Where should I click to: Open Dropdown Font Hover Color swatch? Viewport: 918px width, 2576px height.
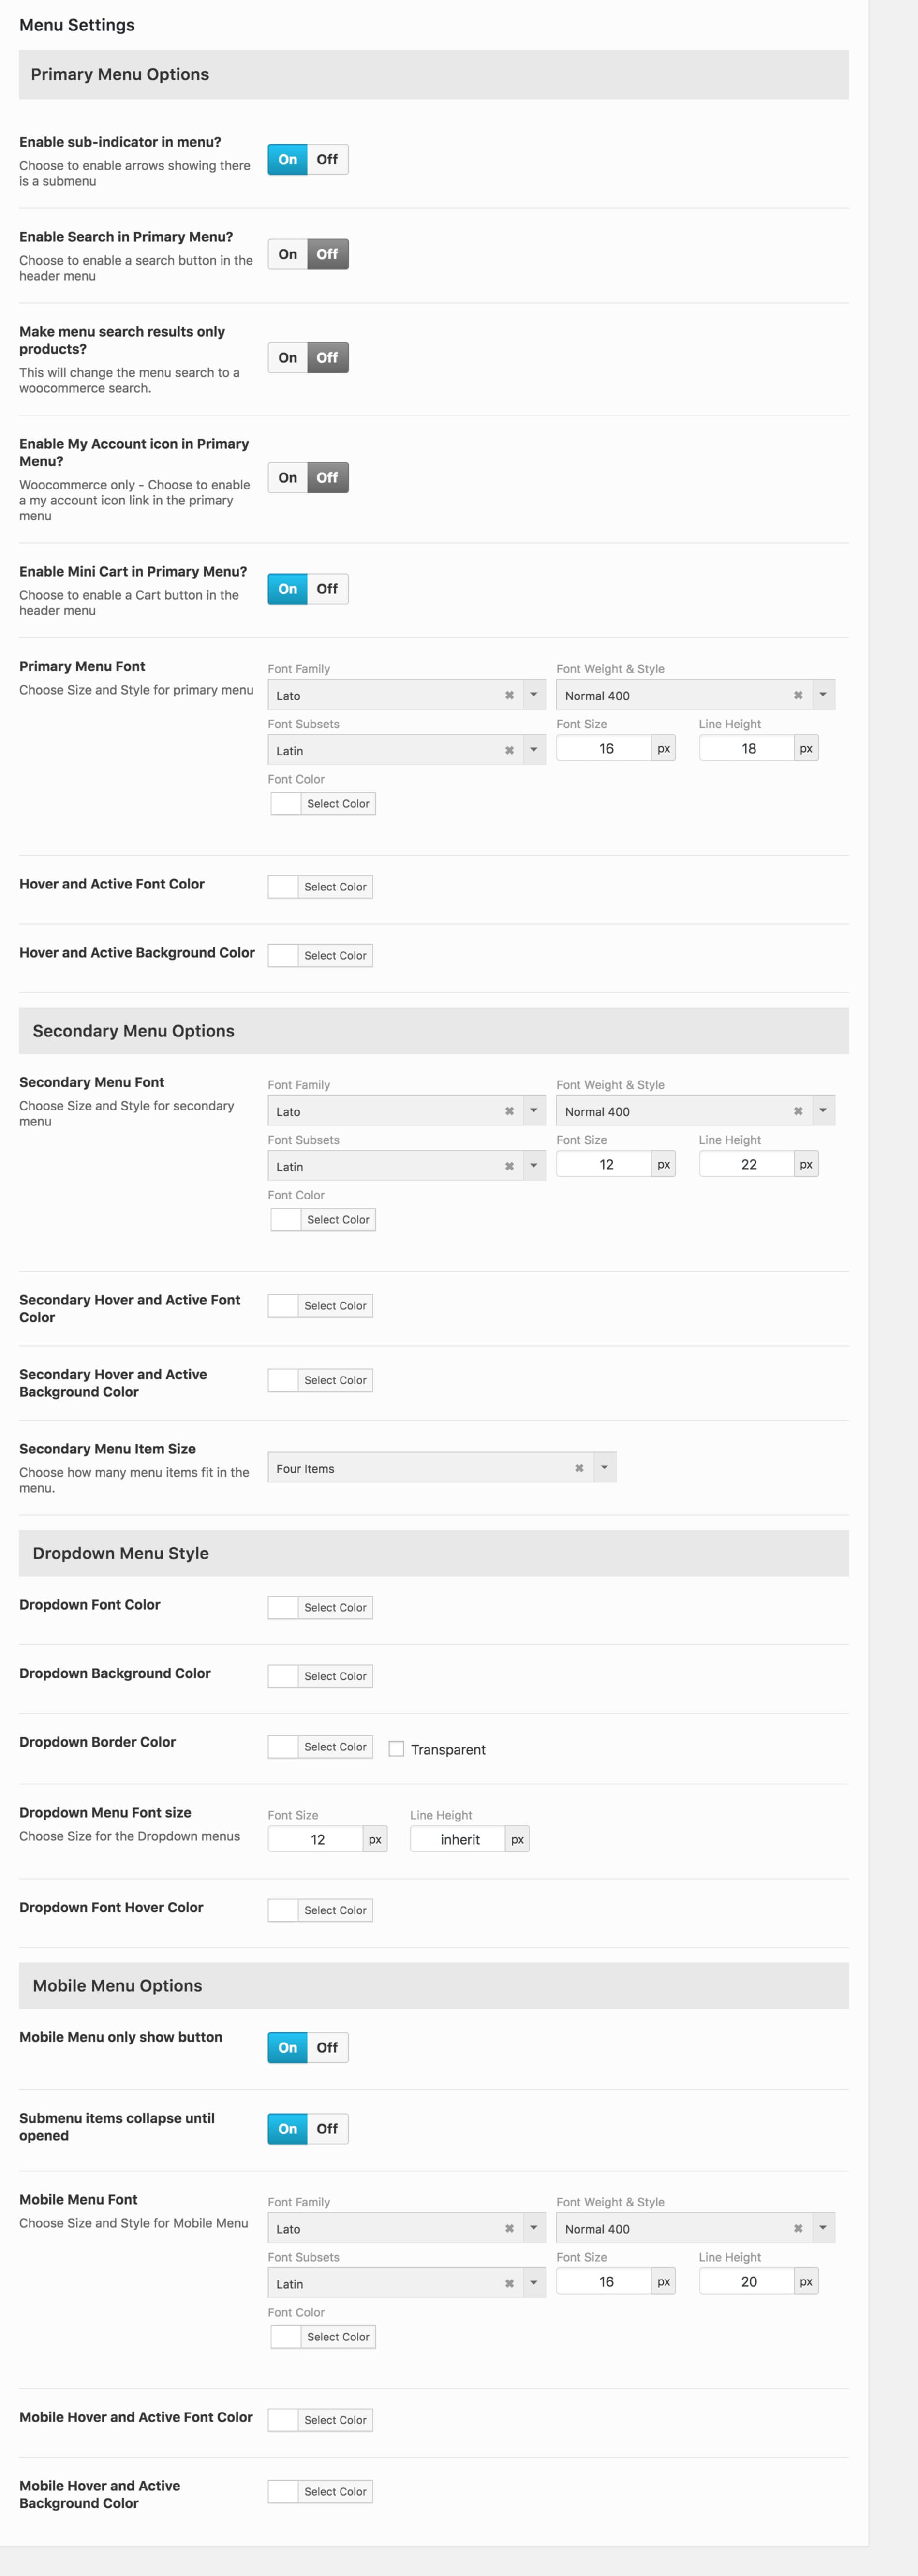tap(283, 1910)
